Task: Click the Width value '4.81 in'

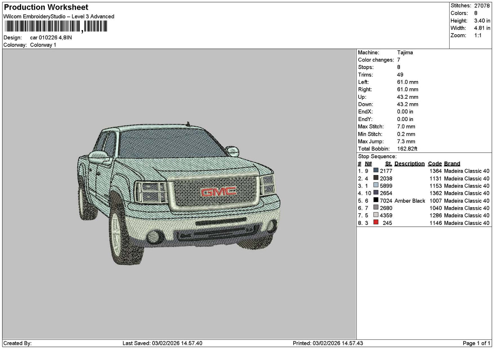Action: coord(482,28)
